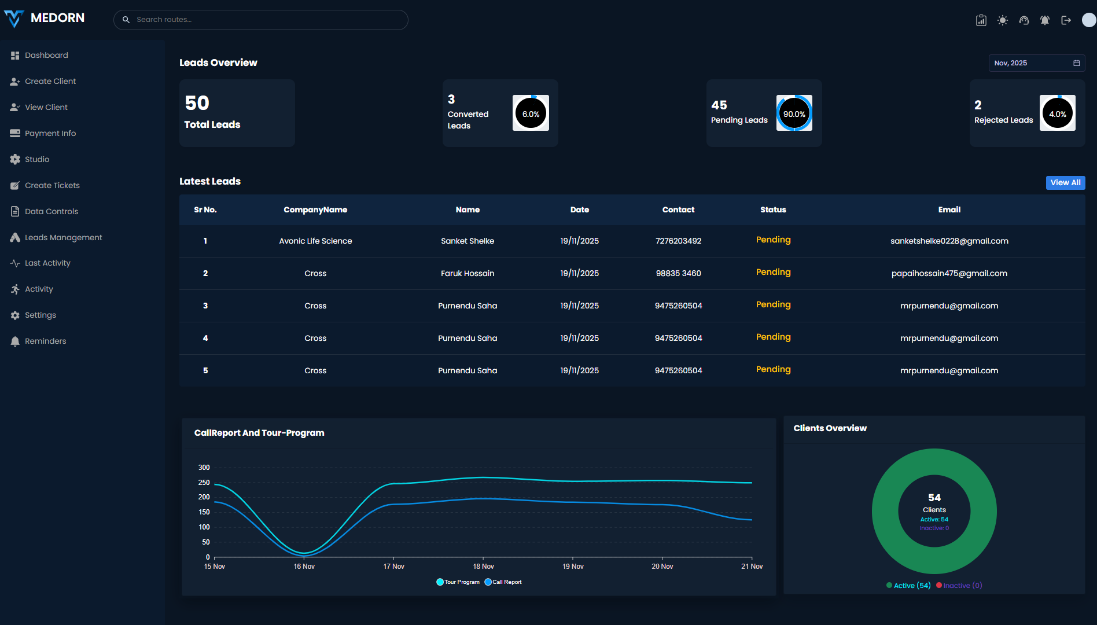Screen dimensions: 1097x625
Task: Click the View All button
Action: tap(1065, 182)
